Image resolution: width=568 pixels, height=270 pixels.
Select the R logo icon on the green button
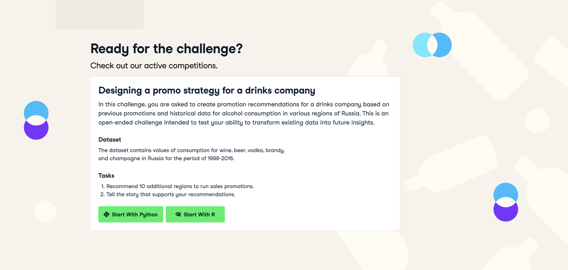coord(178,214)
